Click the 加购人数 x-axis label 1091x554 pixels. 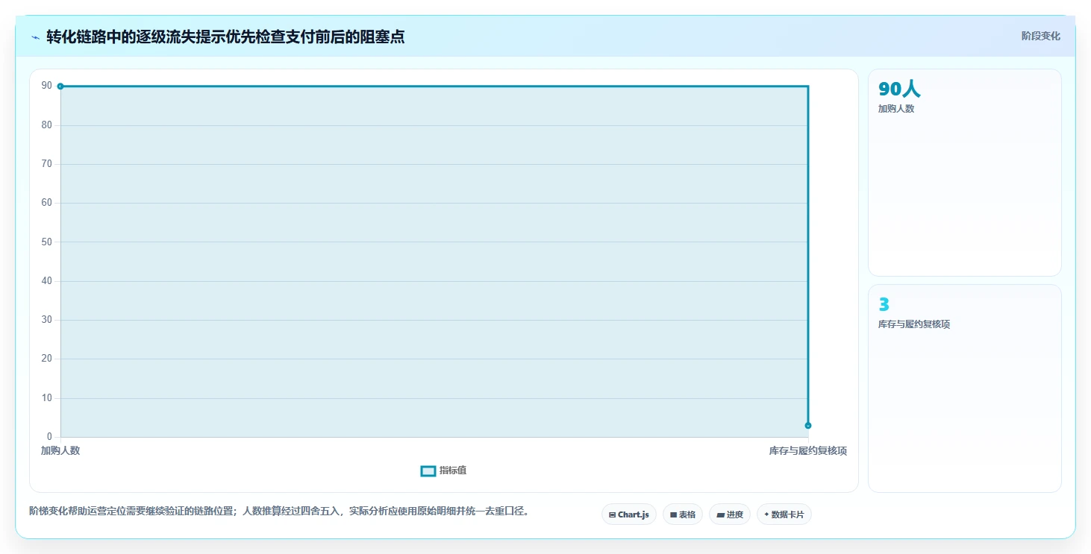(60, 451)
